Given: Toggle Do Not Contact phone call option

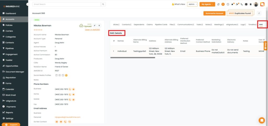Looking at the screenshot, I should point(65,122).
